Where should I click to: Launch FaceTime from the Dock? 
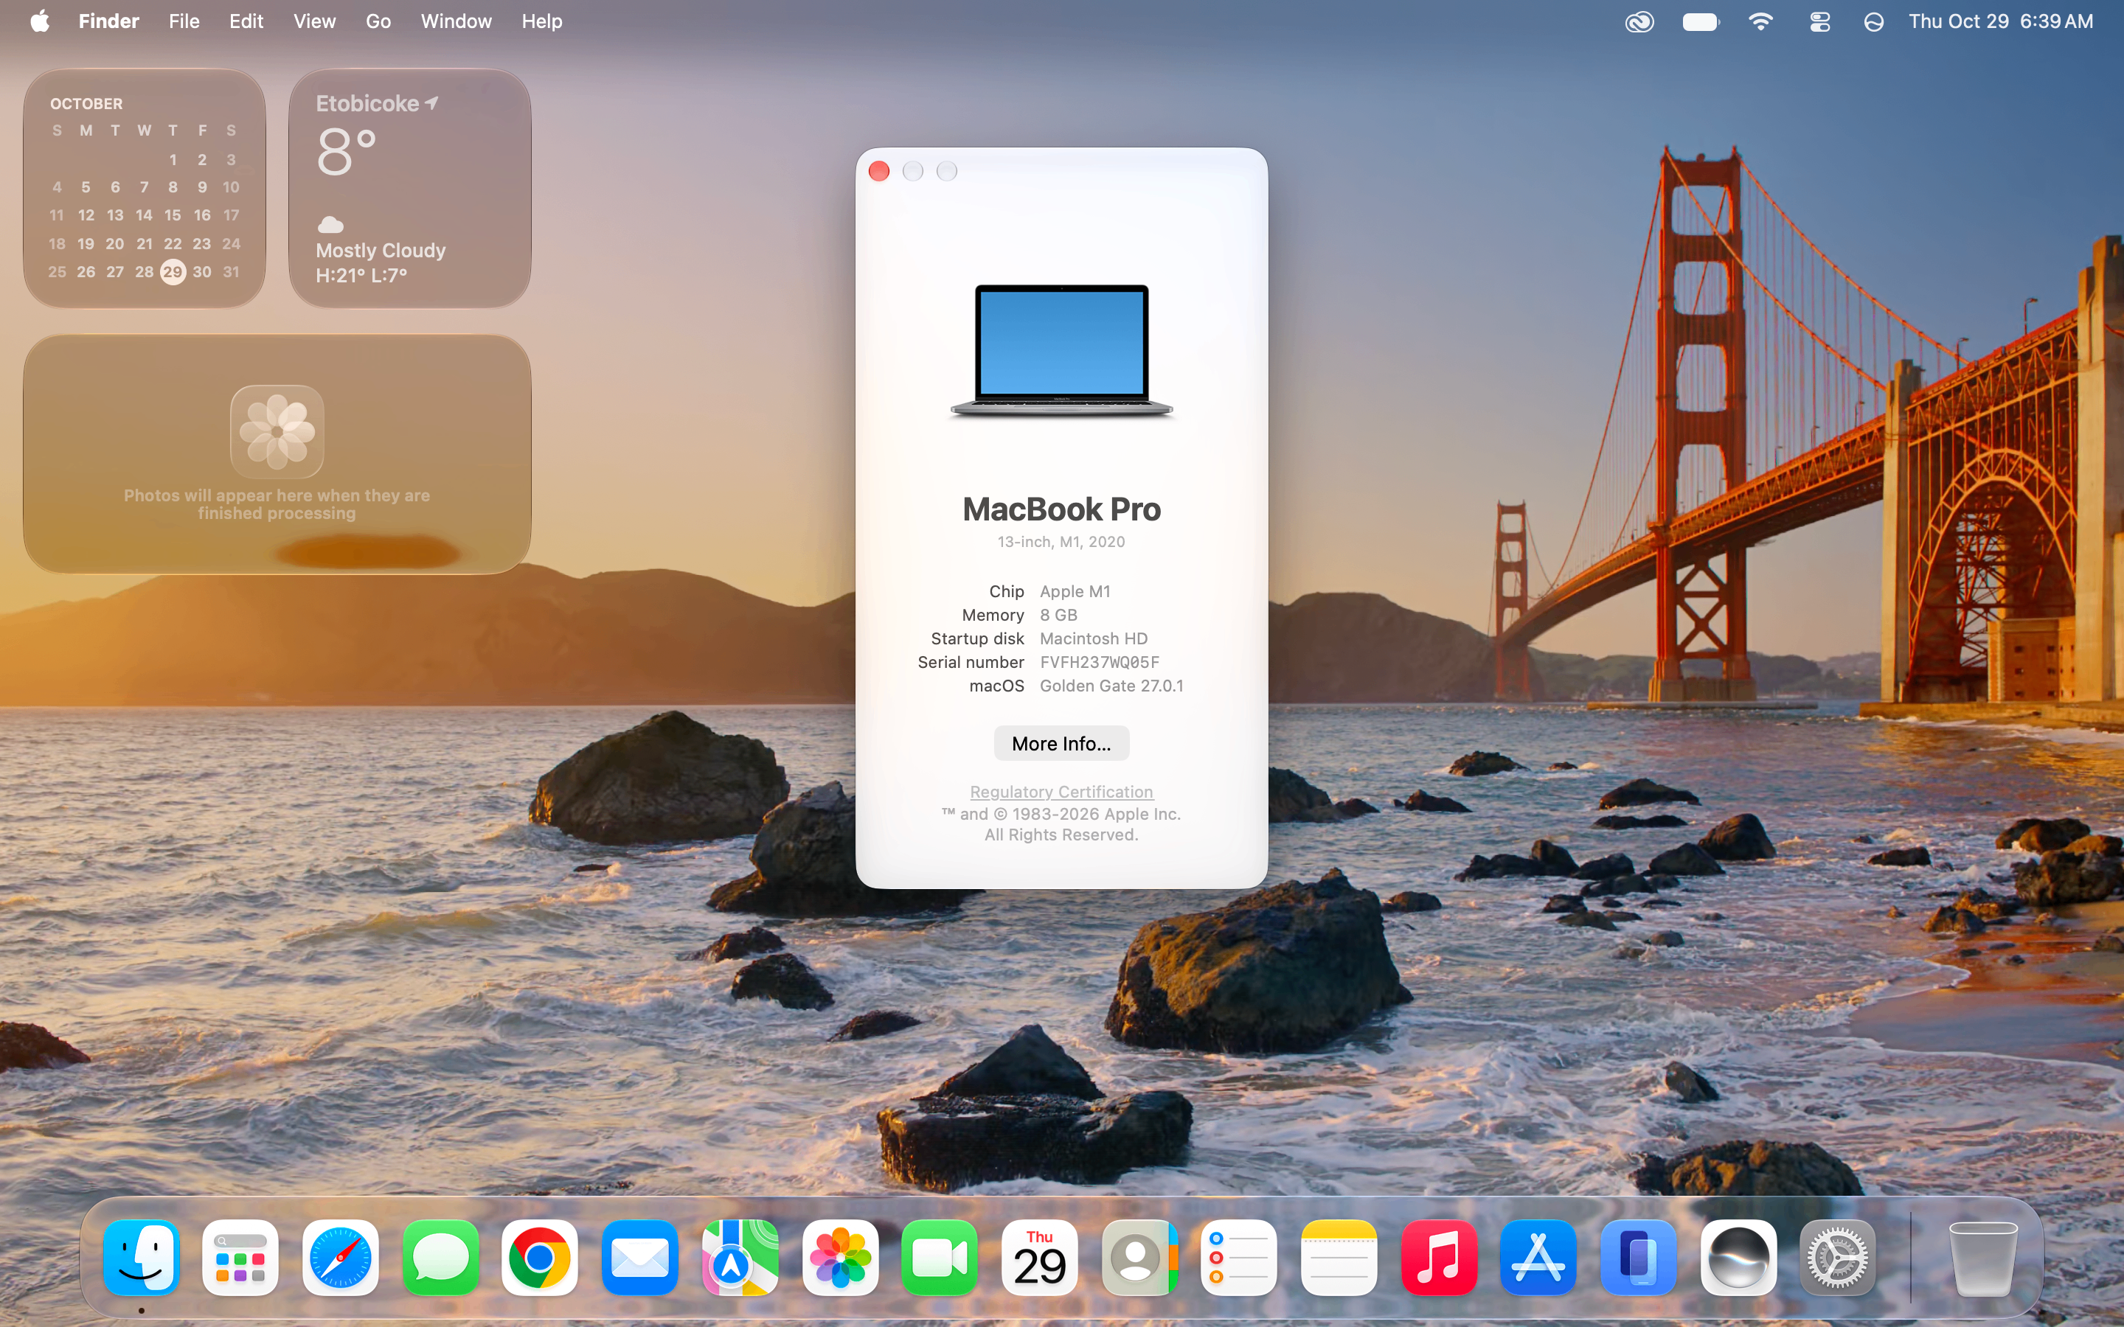939,1258
